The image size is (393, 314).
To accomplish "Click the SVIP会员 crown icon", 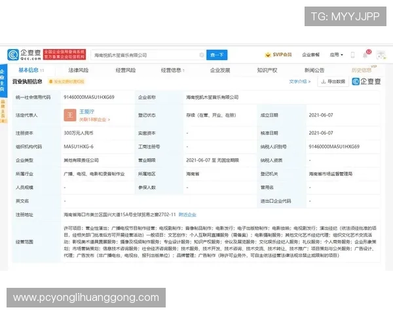I will (268, 55).
